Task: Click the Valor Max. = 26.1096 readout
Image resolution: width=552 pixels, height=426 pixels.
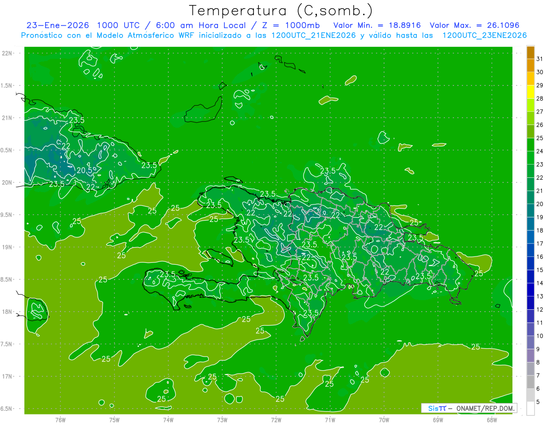Action: [475, 25]
